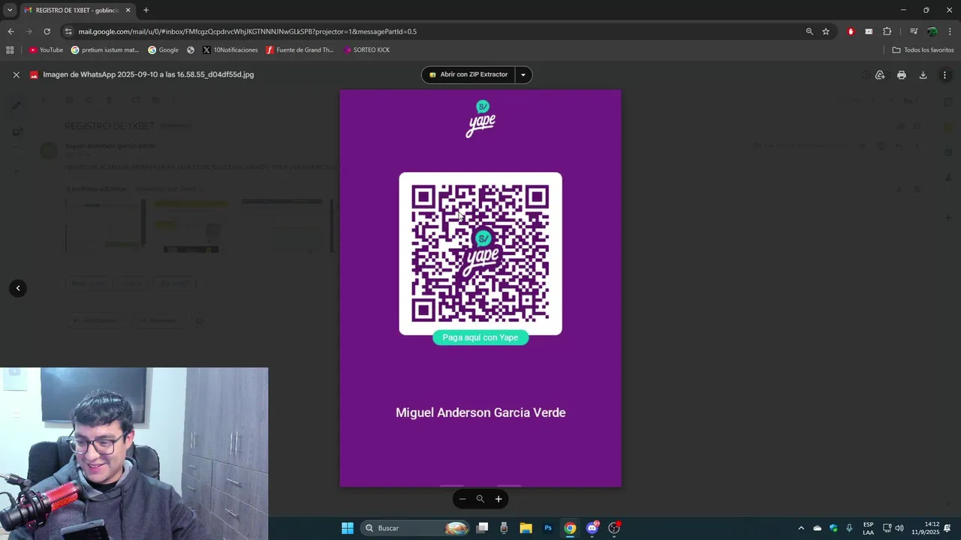
Task: Expand the Abrir con dropdown arrow
Action: (x=523, y=75)
